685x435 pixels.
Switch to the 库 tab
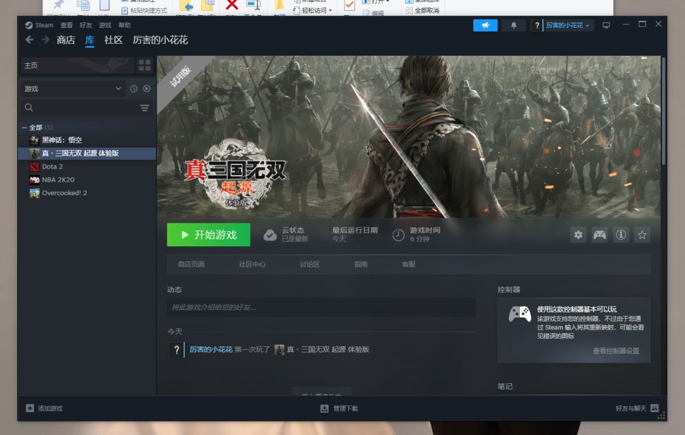point(89,40)
